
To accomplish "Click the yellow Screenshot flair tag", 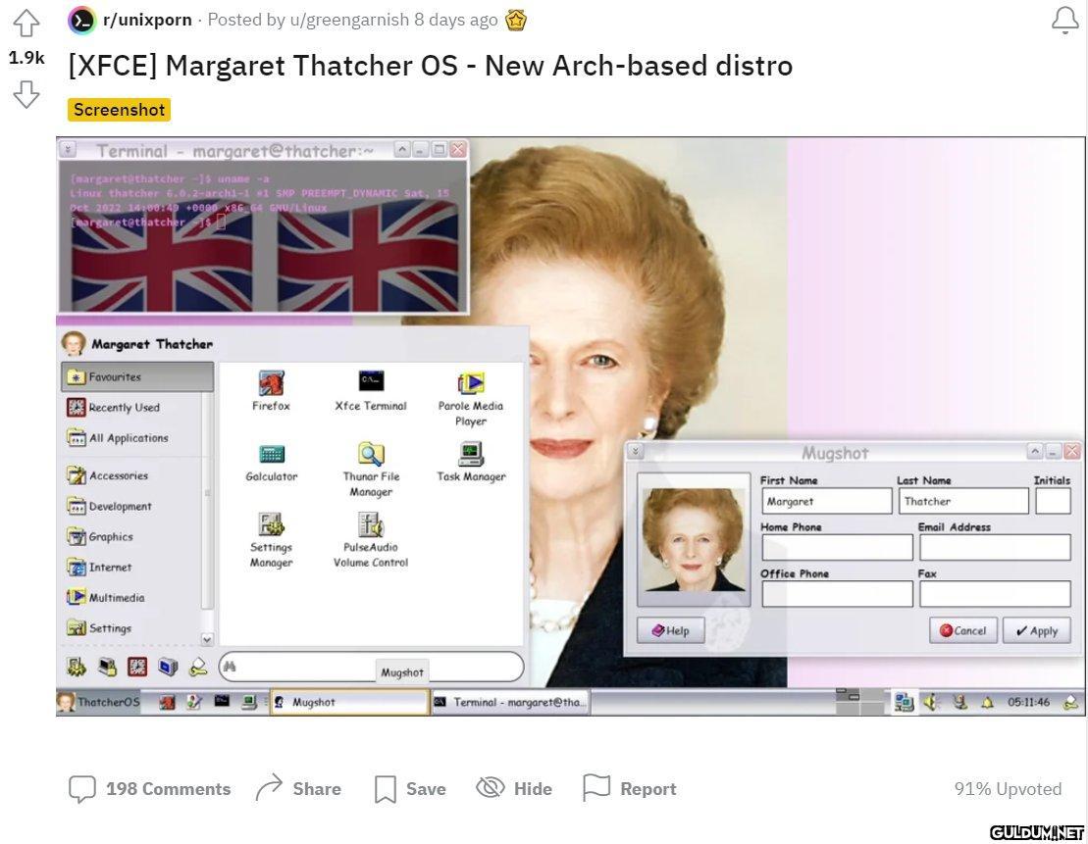I will pyautogui.click(x=119, y=110).
